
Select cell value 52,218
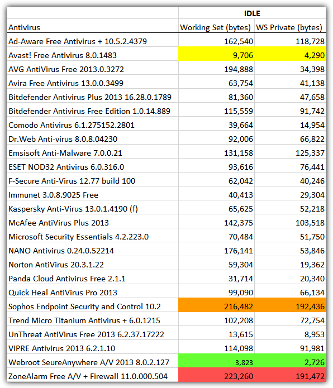click(x=312, y=209)
